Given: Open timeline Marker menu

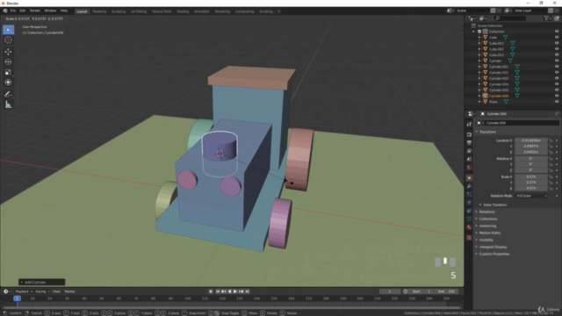Looking at the screenshot, I should tap(69, 291).
